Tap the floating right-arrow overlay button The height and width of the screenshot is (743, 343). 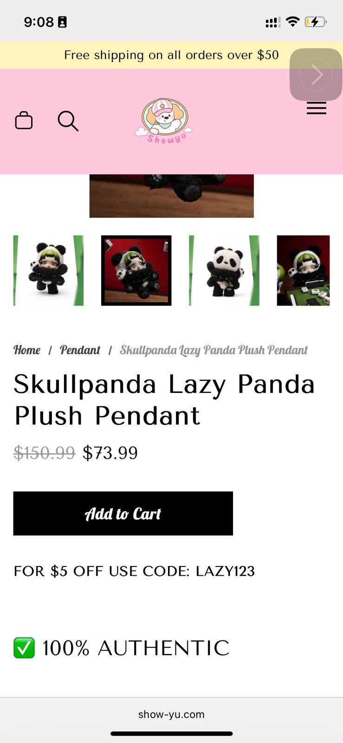pyautogui.click(x=316, y=74)
